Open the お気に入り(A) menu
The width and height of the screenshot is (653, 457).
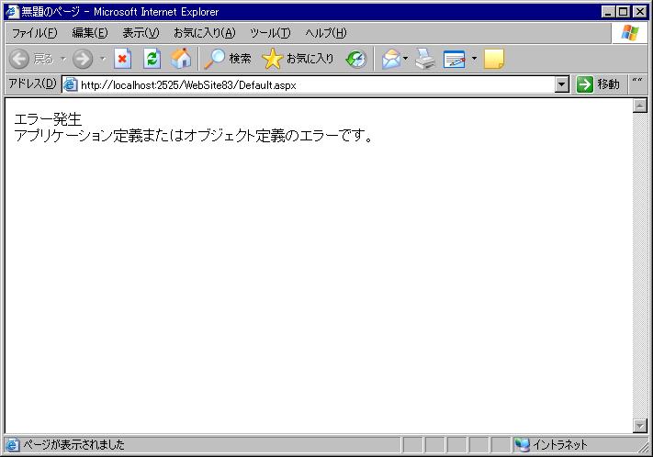click(205, 33)
